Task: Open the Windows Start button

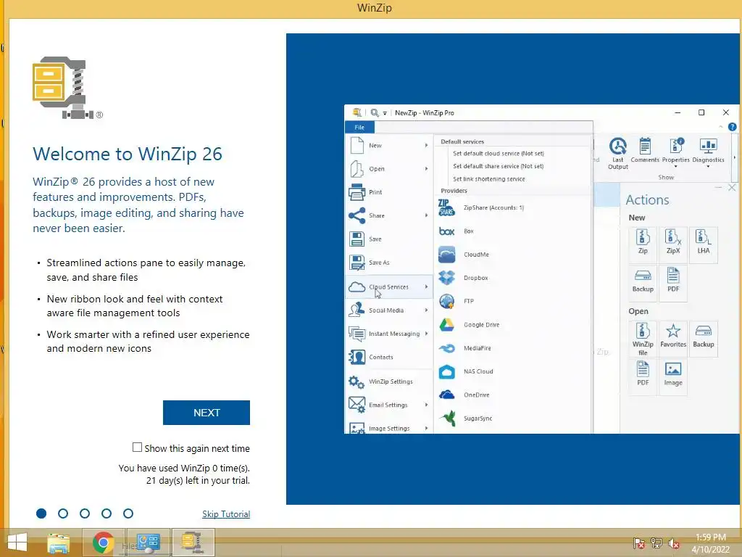Action: coord(17,542)
